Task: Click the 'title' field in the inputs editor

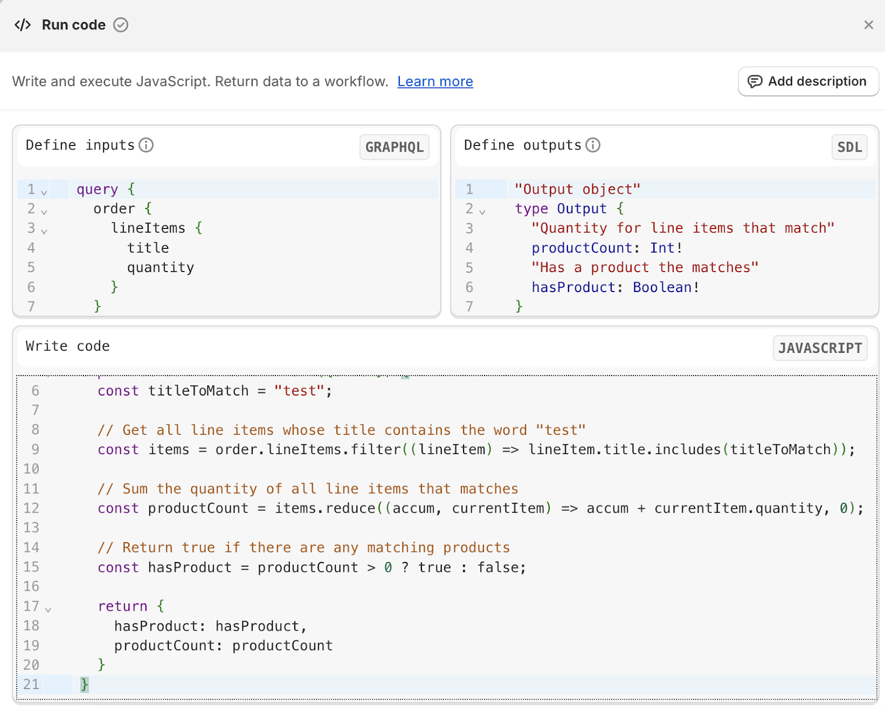Action: click(148, 248)
